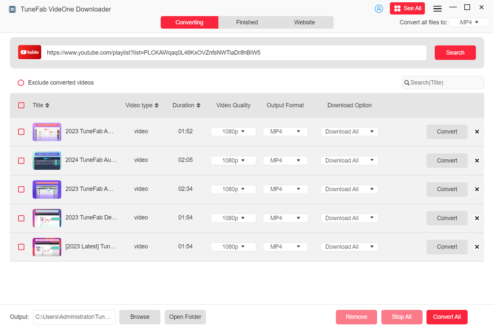The height and width of the screenshot is (329, 494).
Task: Remove the 2023 TuneFab De… row with X
Action: (x=477, y=218)
